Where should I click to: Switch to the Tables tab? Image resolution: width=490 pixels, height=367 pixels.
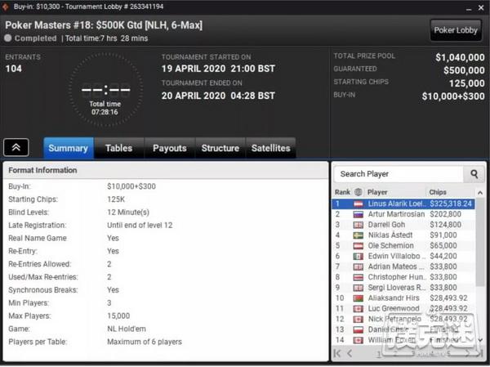(x=118, y=148)
